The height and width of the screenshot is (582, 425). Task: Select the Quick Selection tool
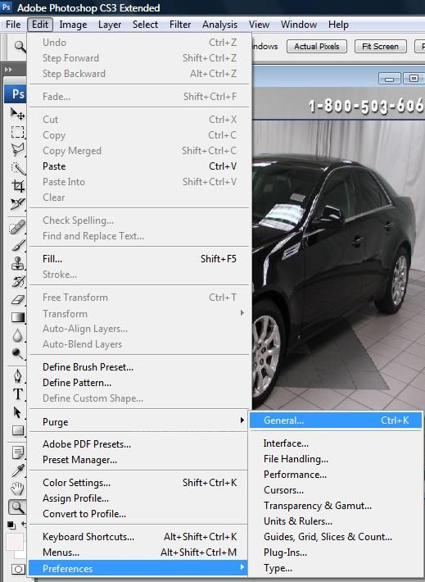point(17,168)
